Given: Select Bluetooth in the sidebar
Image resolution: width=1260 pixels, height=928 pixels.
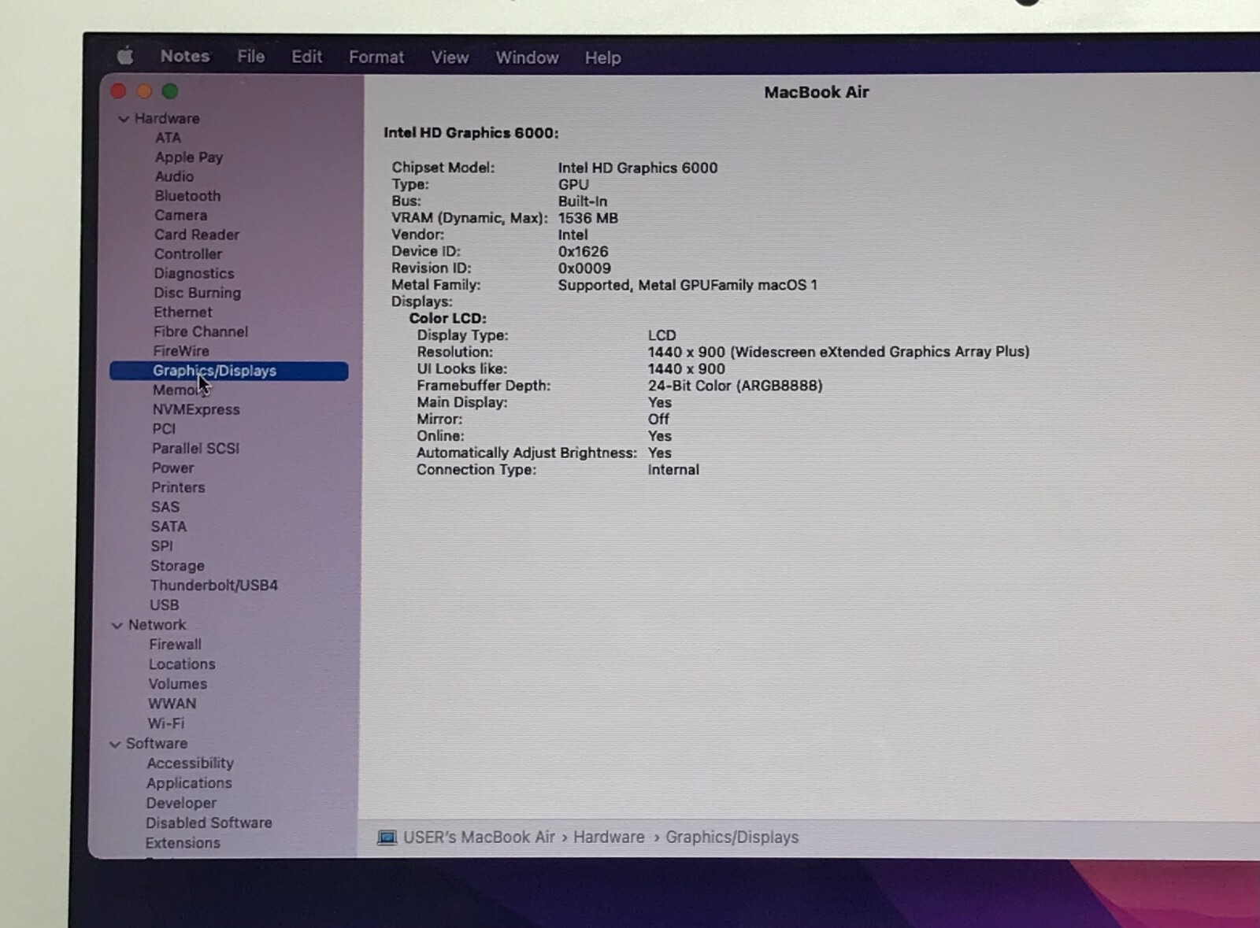Looking at the screenshot, I should [x=187, y=196].
